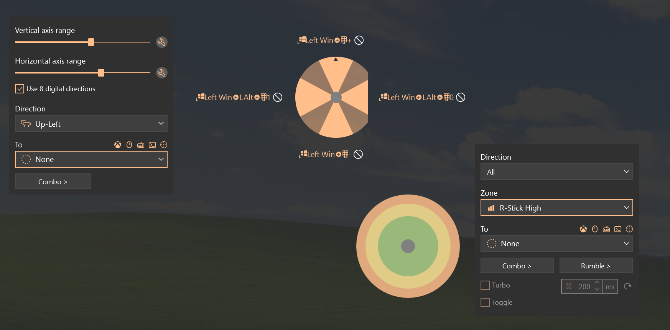Click the mouse icon in the R-Stick zone panel
670x330 pixels.
pyautogui.click(x=595, y=229)
